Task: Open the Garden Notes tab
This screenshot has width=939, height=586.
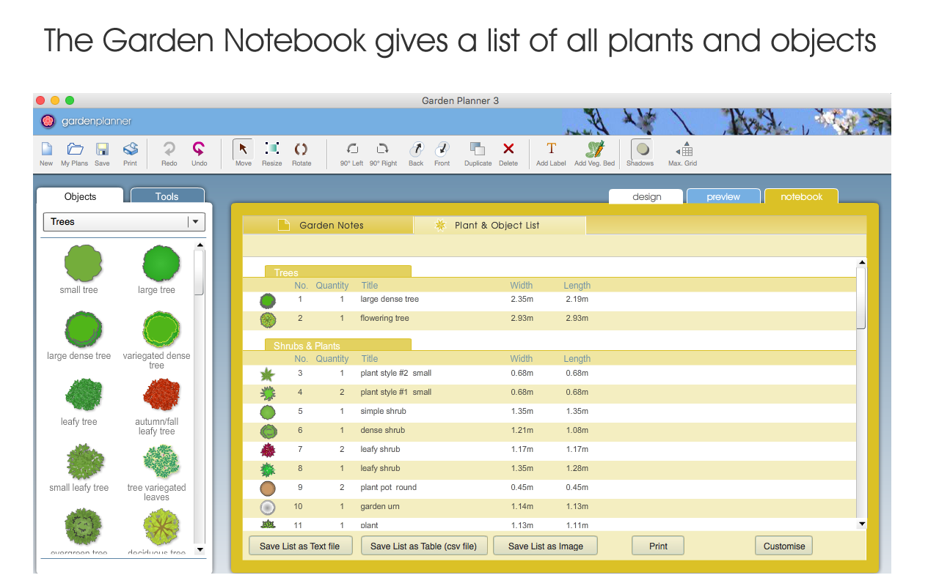Action: tap(328, 226)
